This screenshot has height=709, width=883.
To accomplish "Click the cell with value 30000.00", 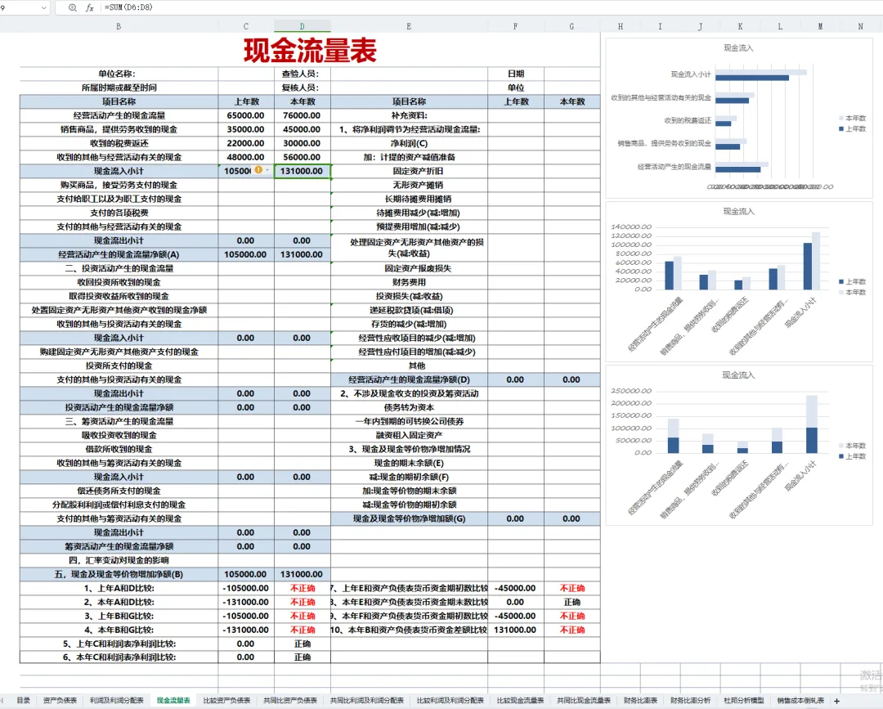I will pyautogui.click(x=303, y=144).
